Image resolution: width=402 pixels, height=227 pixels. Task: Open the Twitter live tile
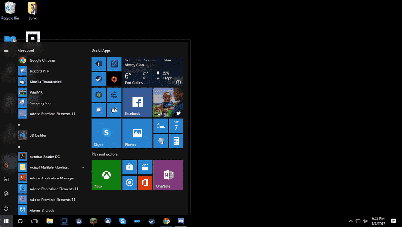pos(168,103)
